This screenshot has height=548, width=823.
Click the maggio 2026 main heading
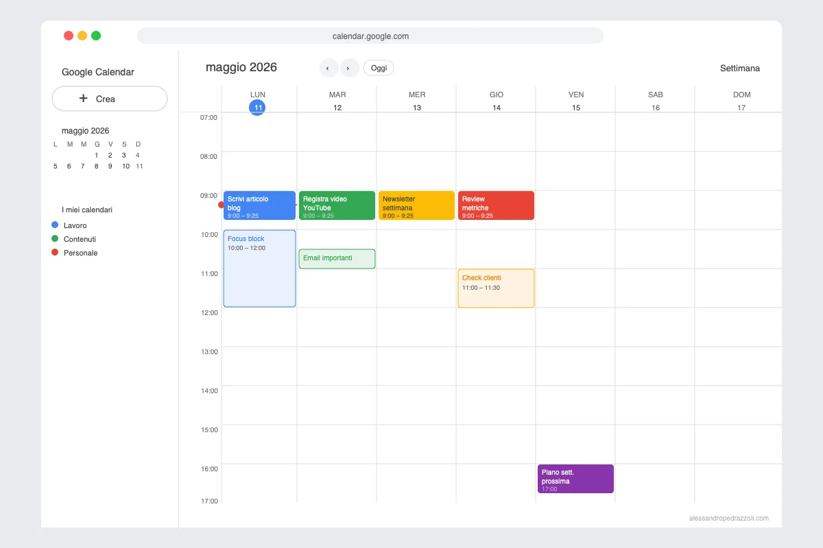(x=241, y=67)
